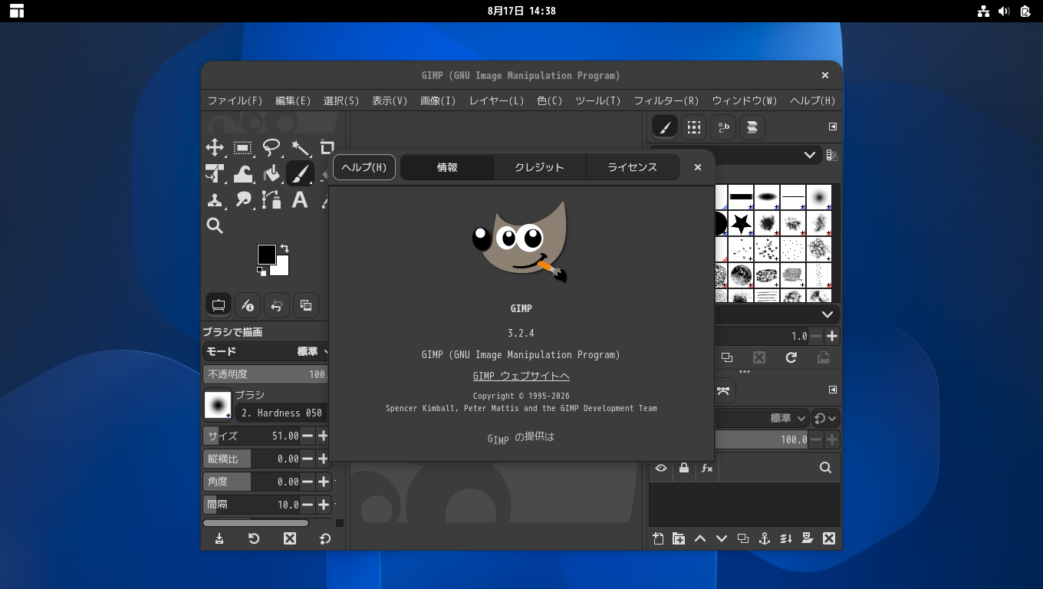Switch to the ライセンス tab
The height and width of the screenshot is (589, 1043).
[632, 167]
